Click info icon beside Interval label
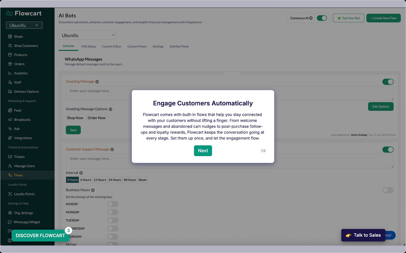 81,173
